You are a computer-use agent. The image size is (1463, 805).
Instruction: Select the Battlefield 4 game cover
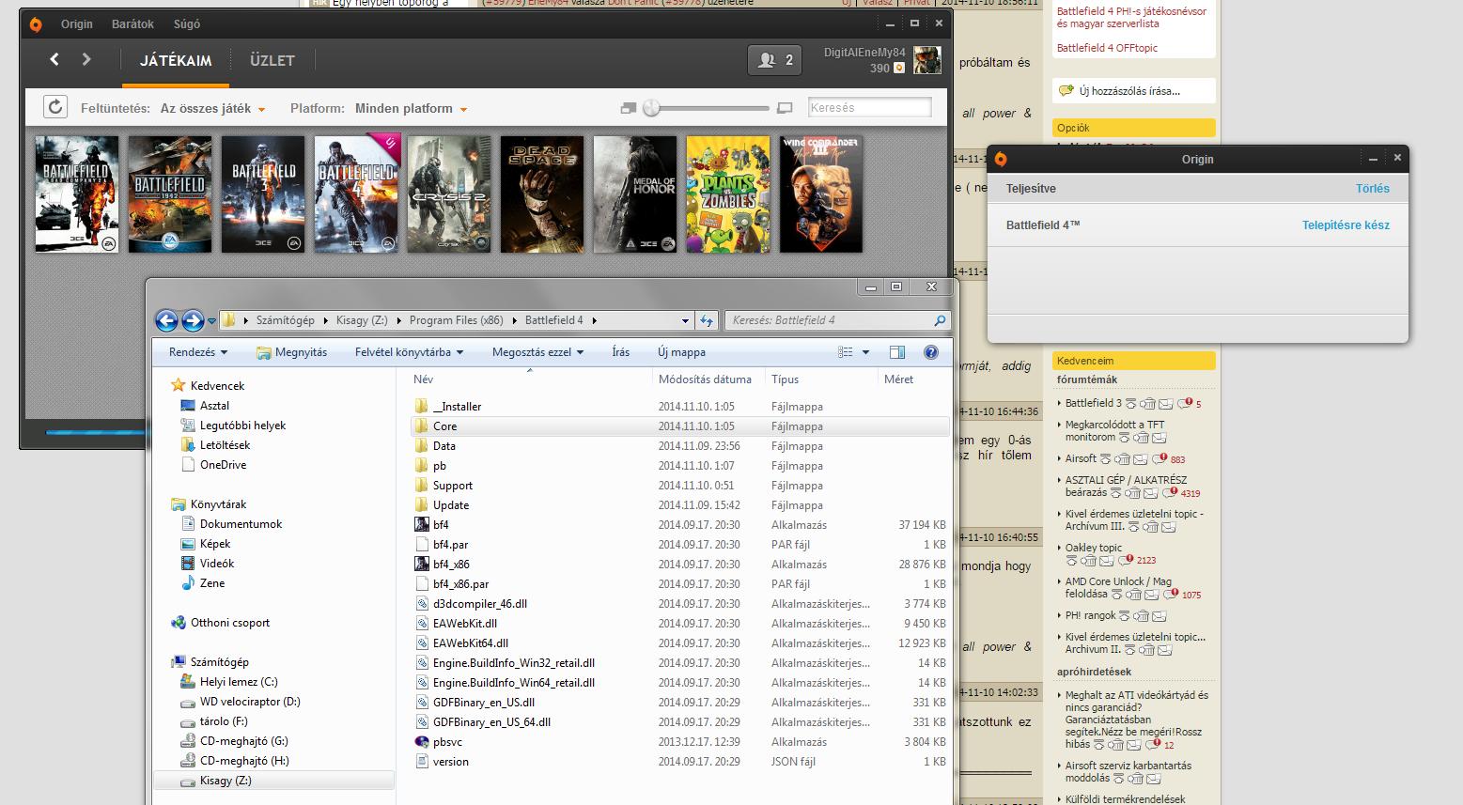pos(356,194)
